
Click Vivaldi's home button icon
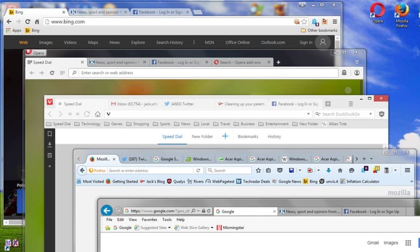(88, 114)
